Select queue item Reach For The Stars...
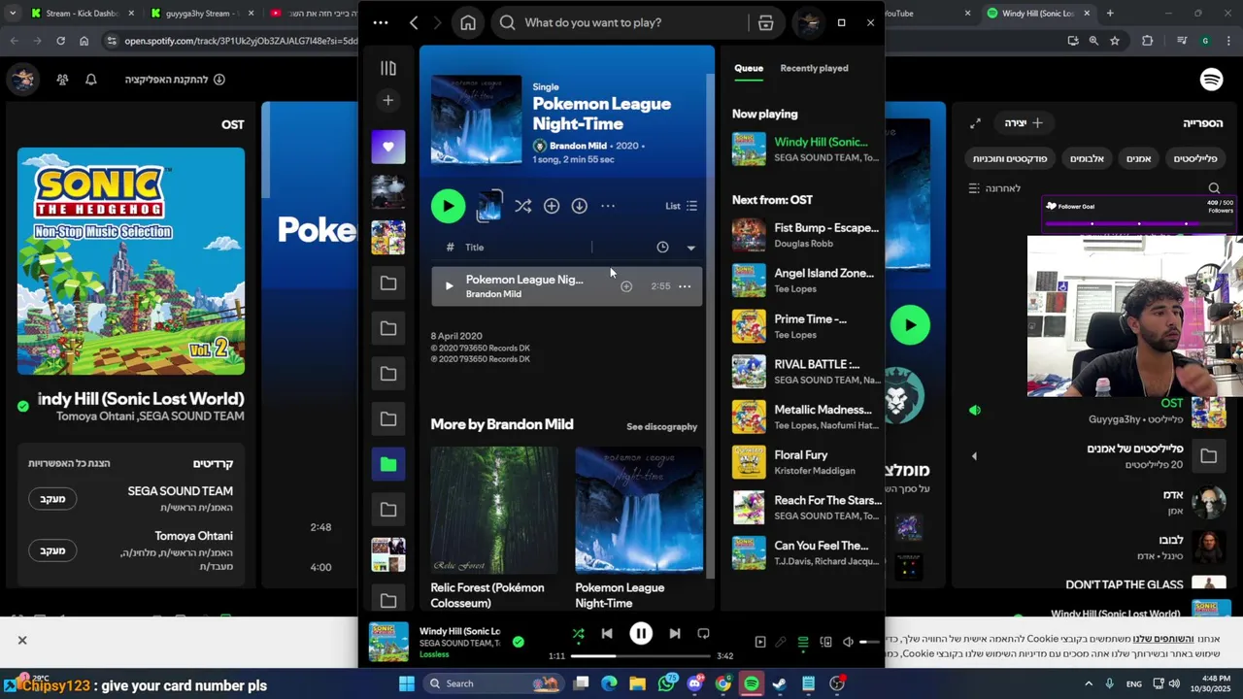Screen dimensions: 1243x699 pos(806,507)
